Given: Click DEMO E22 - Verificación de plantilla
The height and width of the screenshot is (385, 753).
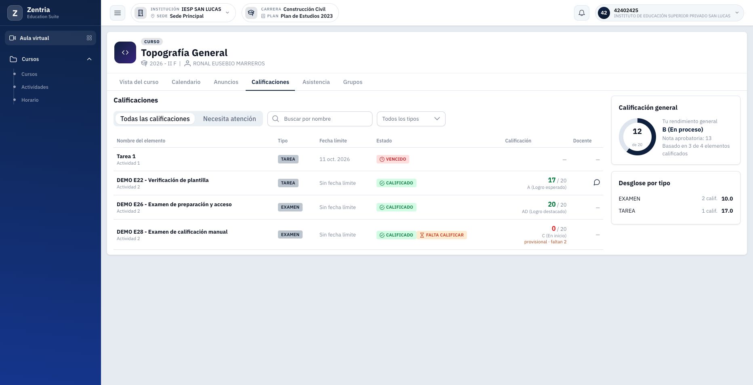Looking at the screenshot, I should pos(163,180).
